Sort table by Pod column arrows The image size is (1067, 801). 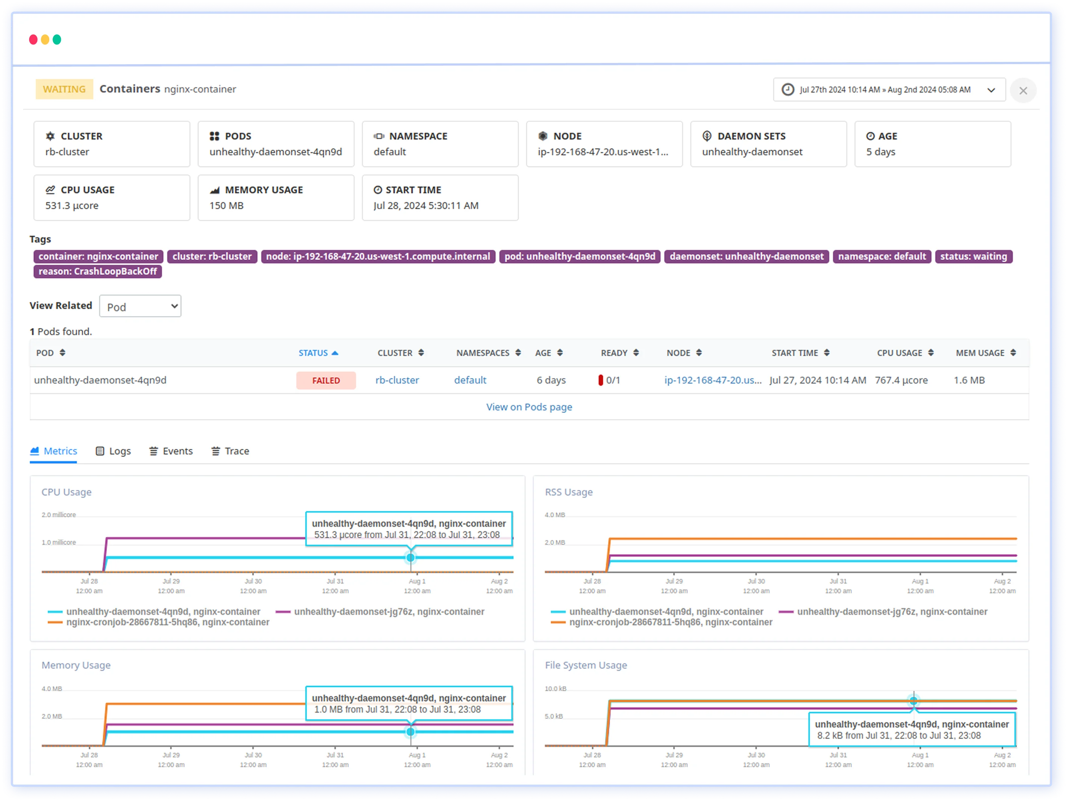[x=62, y=353]
